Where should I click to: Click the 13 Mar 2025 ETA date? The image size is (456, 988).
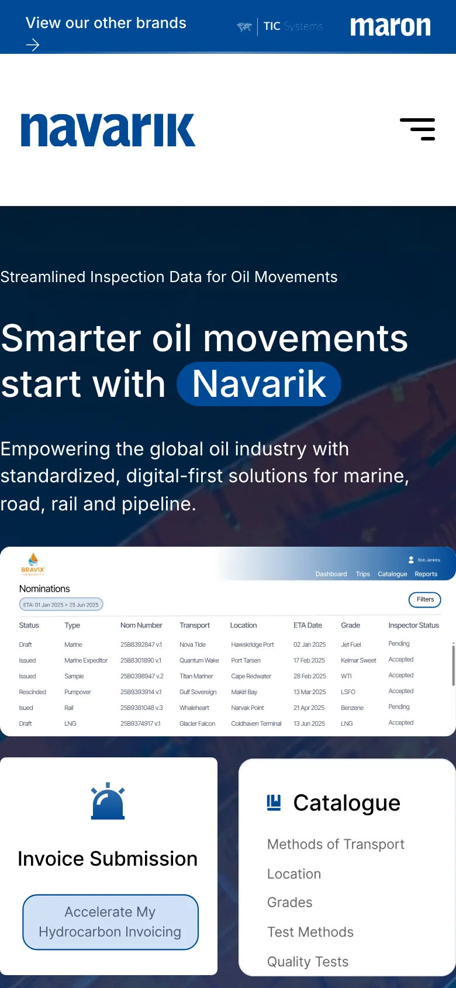(x=310, y=692)
